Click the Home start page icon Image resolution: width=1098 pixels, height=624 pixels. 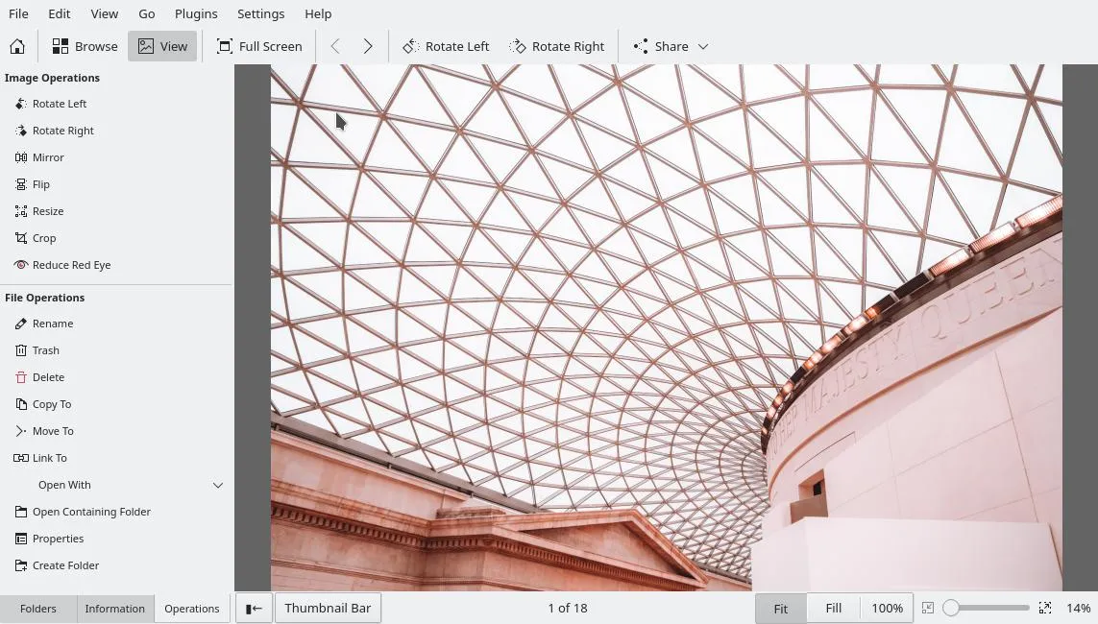pyautogui.click(x=17, y=46)
